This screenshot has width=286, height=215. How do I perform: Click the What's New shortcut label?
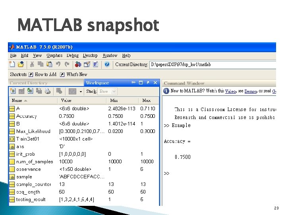click(x=77, y=74)
